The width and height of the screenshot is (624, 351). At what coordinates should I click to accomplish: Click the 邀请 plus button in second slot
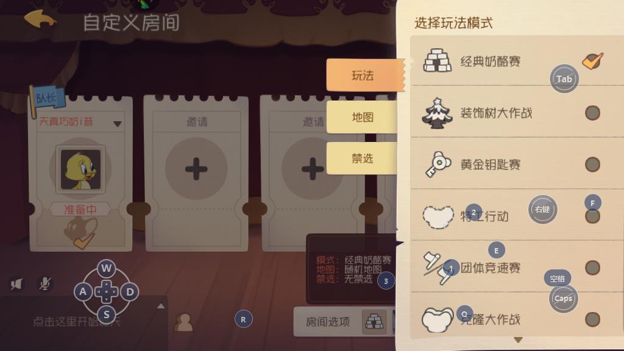pyautogui.click(x=196, y=169)
